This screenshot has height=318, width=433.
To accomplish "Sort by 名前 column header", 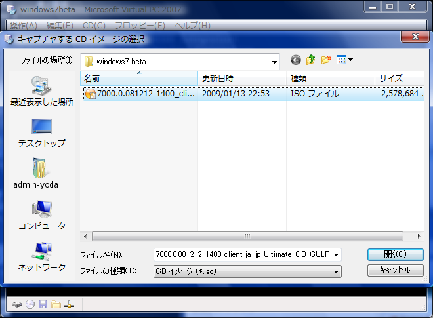I will pyautogui.click(x=139, y=79).
